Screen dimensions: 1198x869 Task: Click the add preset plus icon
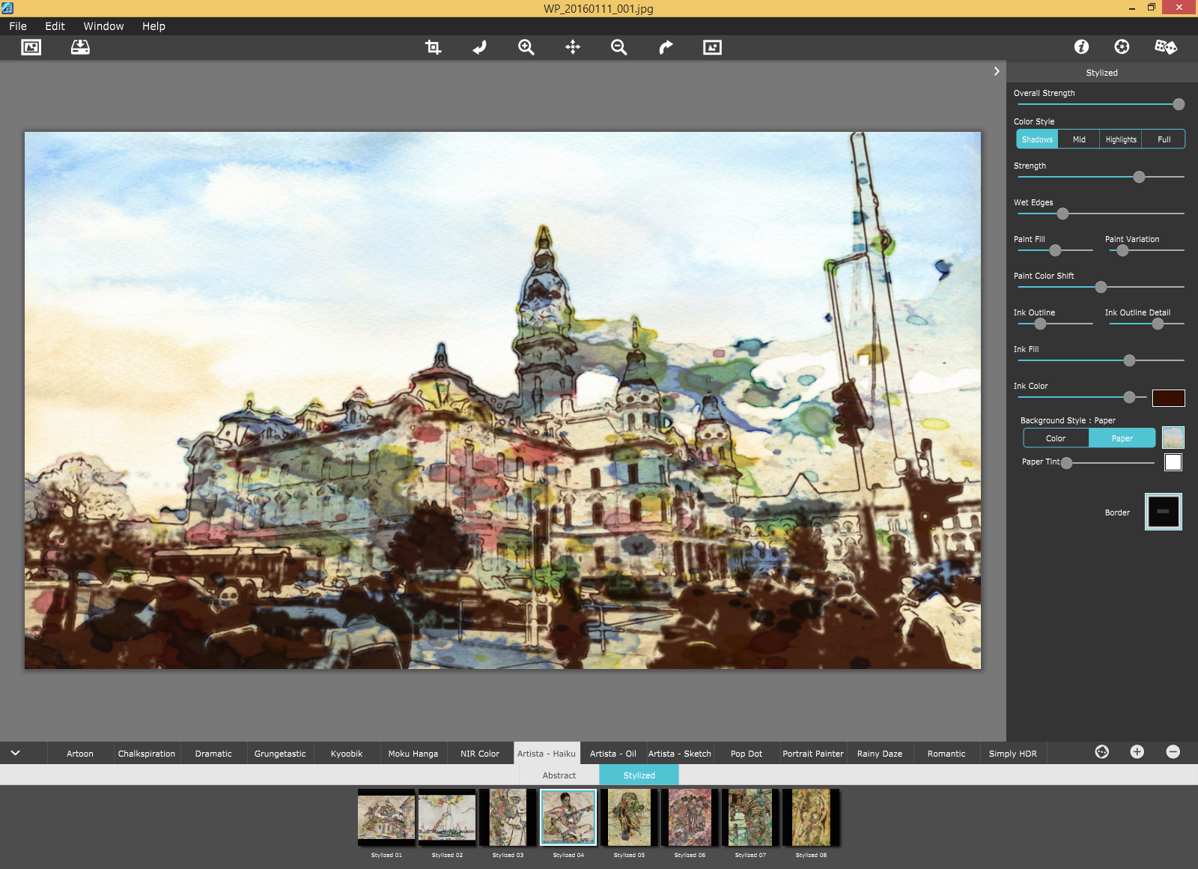pos(1137,751)
